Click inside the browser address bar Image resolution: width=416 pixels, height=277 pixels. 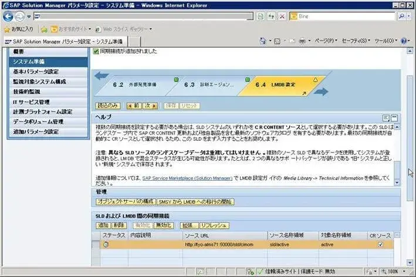(x=144, y=16)
